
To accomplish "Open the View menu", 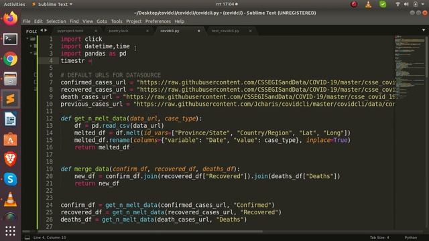I will coord(88,21).
